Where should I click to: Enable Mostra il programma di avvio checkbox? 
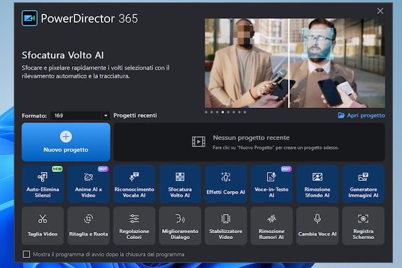pos(26,254)
